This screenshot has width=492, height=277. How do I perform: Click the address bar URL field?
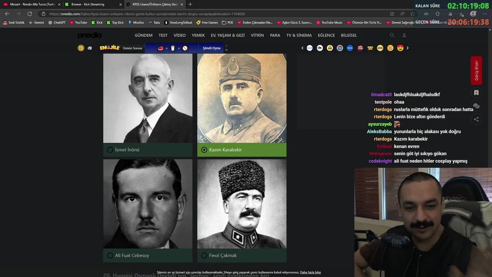[215, 14]
